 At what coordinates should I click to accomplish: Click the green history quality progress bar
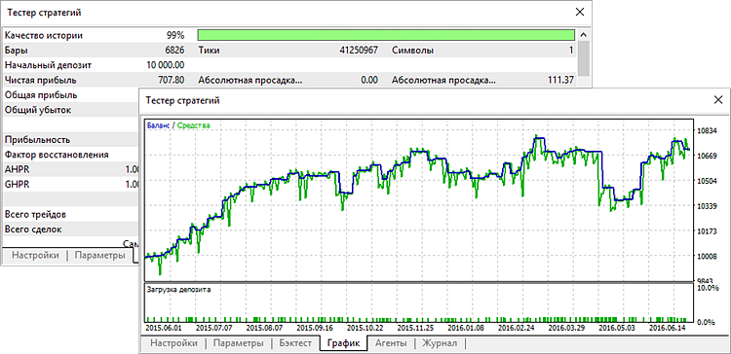[386, 35]
